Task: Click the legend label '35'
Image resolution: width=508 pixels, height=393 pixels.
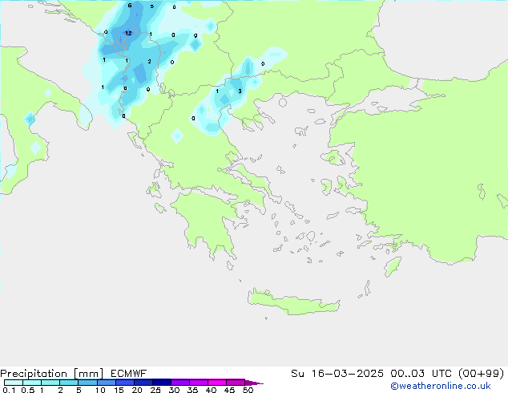Action: [x=192, y=390]
